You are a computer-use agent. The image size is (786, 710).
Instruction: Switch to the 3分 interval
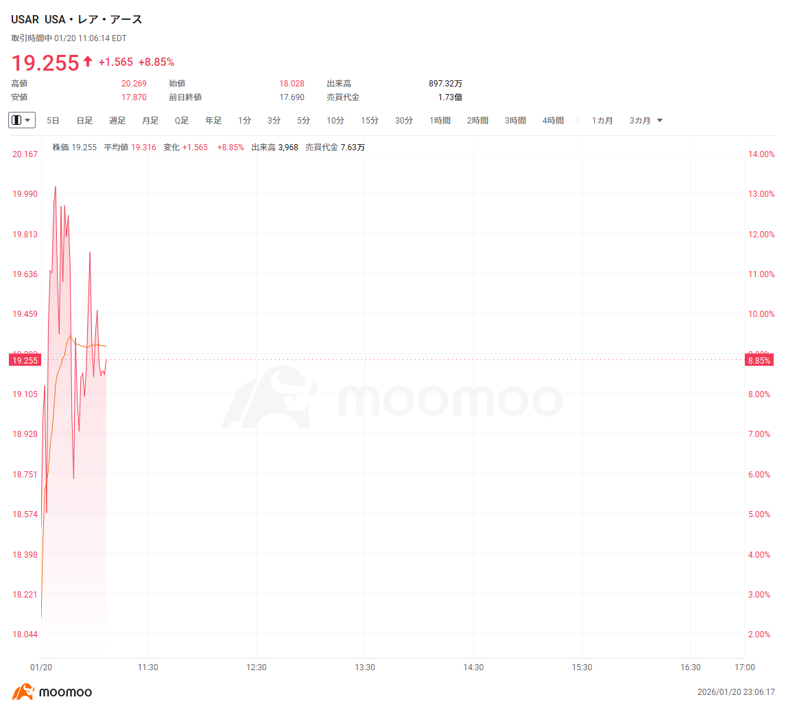click(x=274, y=121)
